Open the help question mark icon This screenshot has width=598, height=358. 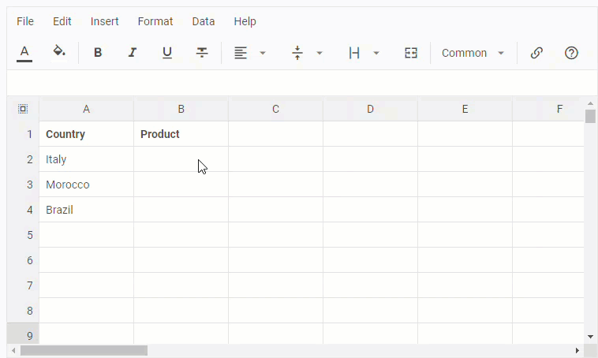(571, 53)
